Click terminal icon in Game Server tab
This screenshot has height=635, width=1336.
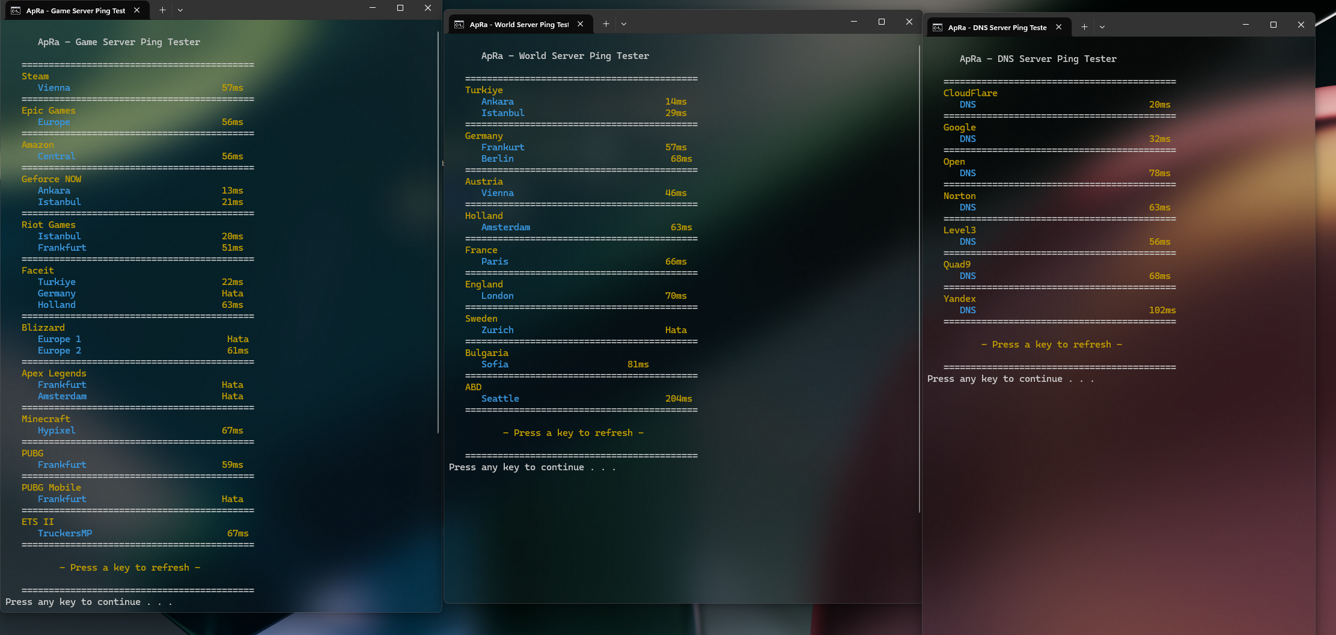click(x=16, y=10)
